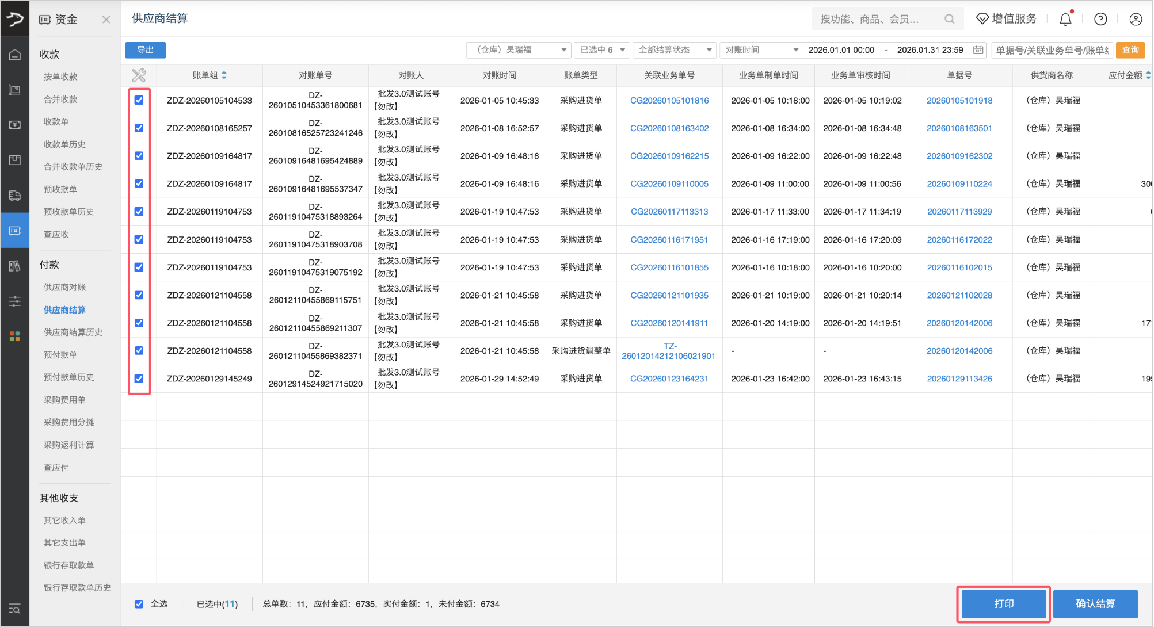The width and height of the screenshot is (1154, 627).
Task: Open the table column settings wrench icon
Action: pos(139,75)
